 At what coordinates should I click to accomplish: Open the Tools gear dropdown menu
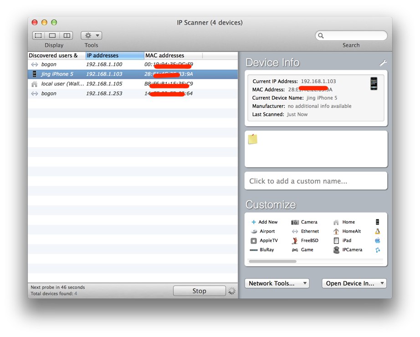92,36
